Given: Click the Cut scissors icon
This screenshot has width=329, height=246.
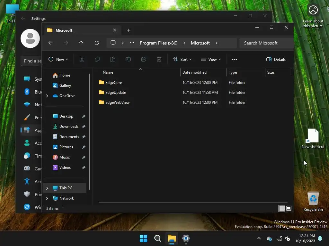Looking at the screenshot, I should 82,59.
